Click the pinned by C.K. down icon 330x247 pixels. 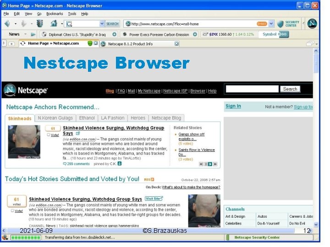pyautogui.click(x=120, y=163)
